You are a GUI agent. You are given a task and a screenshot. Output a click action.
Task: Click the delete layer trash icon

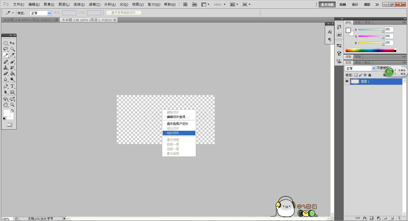tap(399, 218)
